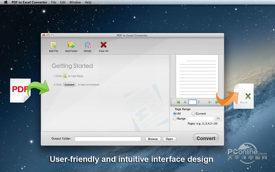Click the Clear All red X icon
The image size is (275, 172).
click(x=103, y=45)
